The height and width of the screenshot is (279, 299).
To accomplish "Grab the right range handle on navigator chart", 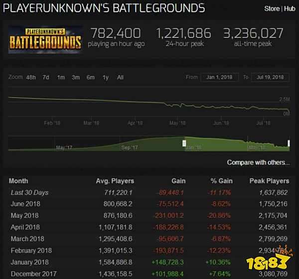I will tap(289, 143).
